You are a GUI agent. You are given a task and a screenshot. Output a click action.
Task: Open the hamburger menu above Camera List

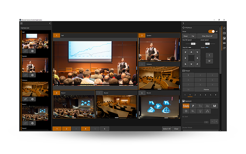[x=21, y=23]
